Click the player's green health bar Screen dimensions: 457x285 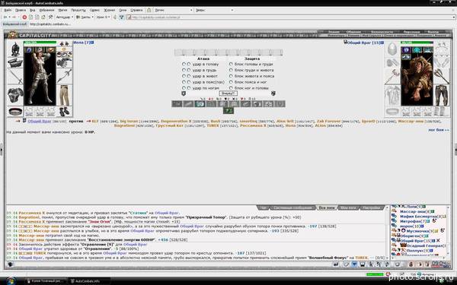(40, 43)
